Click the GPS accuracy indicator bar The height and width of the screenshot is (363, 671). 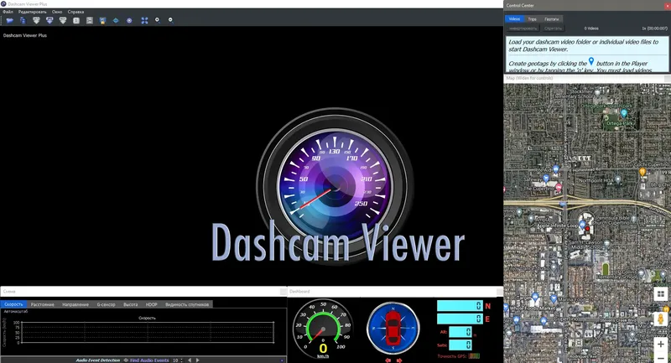coord(474,355)
